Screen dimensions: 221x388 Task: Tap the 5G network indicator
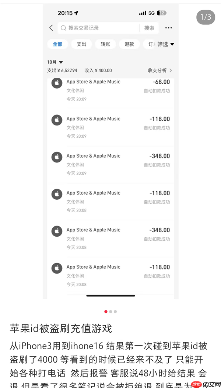coord(152,13)
